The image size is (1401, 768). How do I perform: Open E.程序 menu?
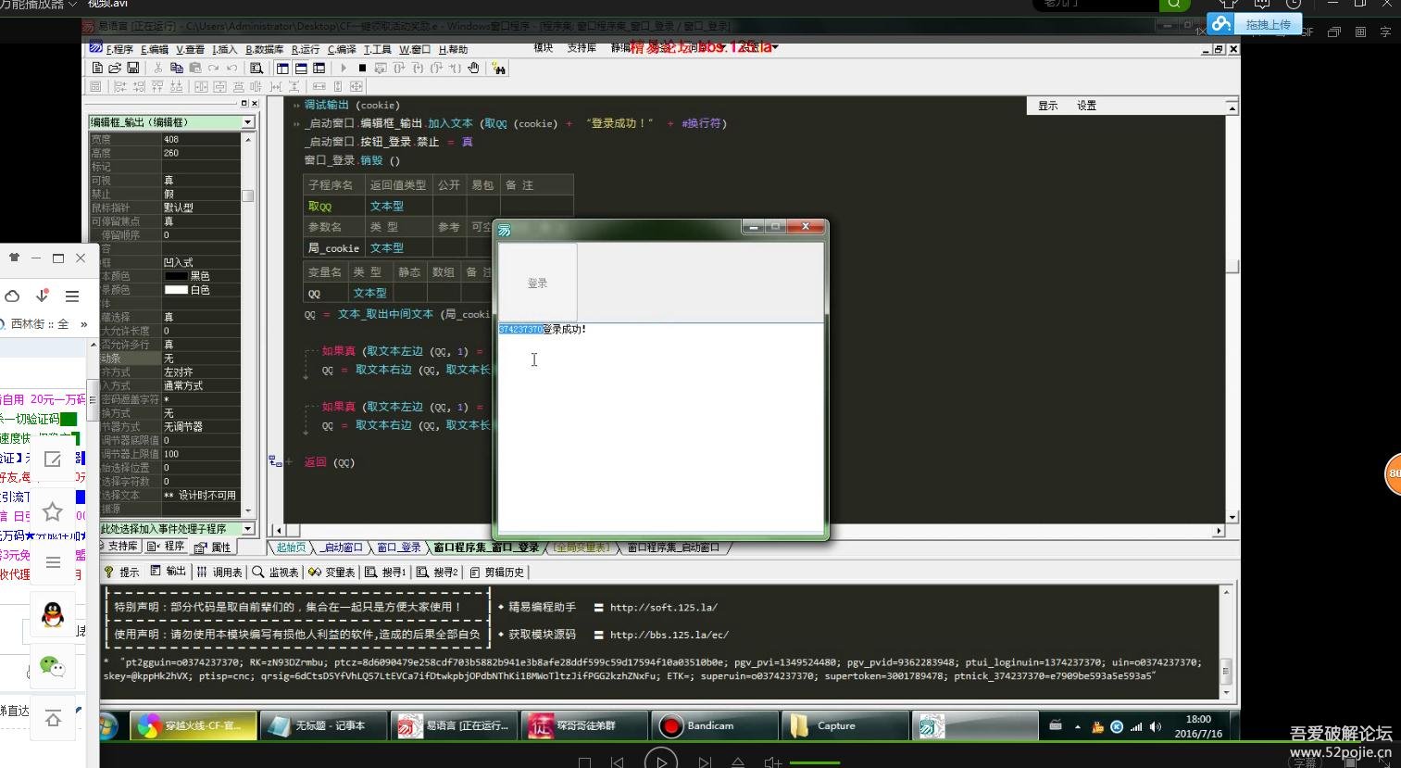click(119, 49)
